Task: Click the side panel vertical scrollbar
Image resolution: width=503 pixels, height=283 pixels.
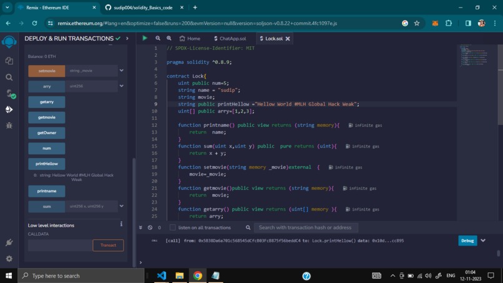Action: (x=134, y=212)
